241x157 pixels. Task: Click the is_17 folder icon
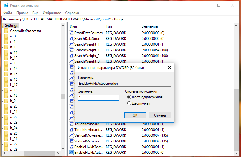pyautogui.click(x=6, y=85)
